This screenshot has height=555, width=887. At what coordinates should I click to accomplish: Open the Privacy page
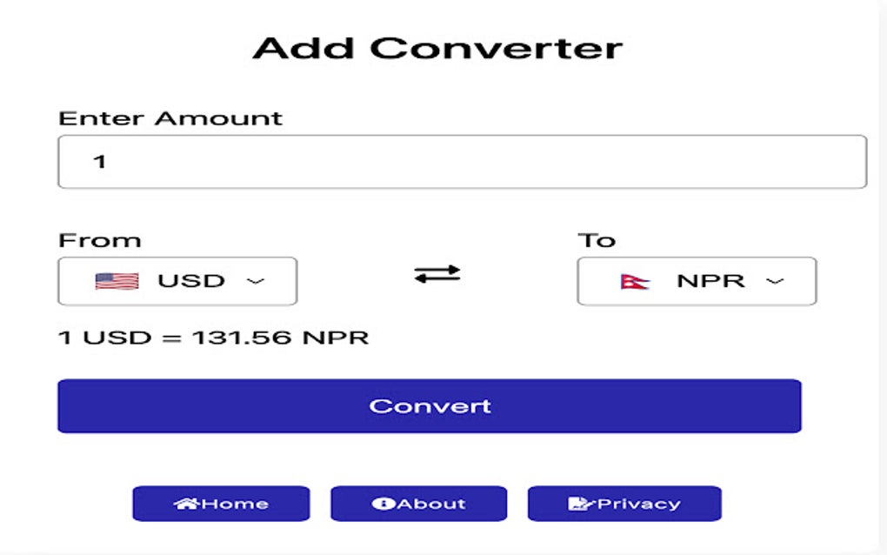click(x=624, y=503)
